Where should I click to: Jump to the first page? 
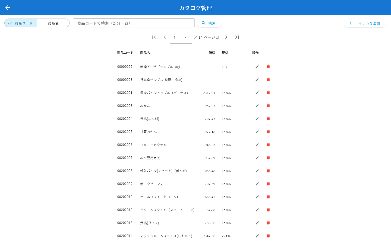coord(154,37)
